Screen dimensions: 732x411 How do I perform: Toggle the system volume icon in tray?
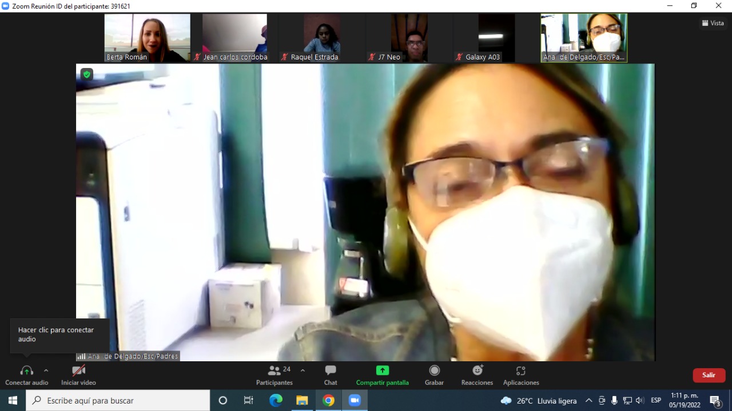pyautogui.click(x=639, y=400)
